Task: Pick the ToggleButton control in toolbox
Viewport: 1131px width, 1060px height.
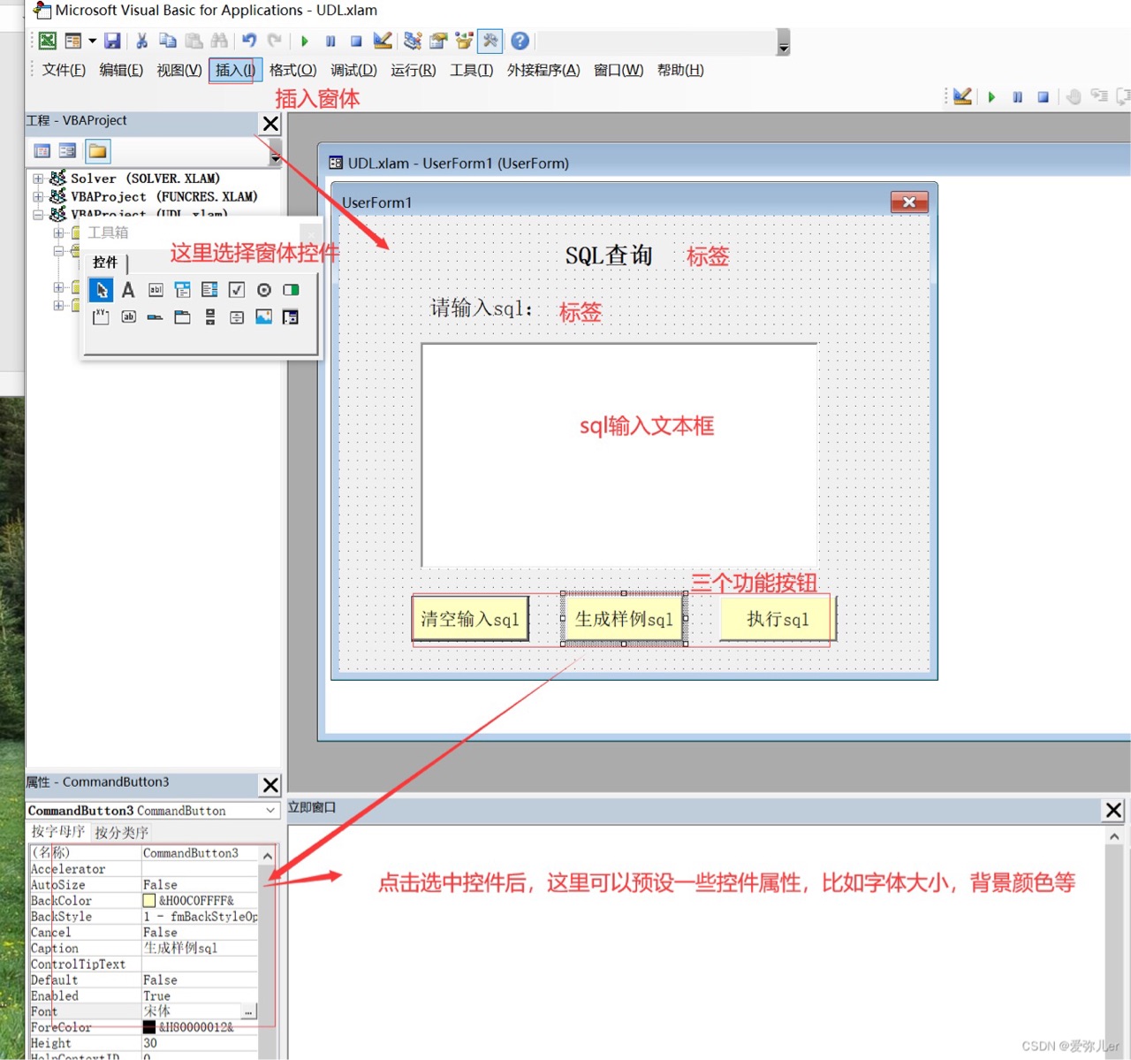Action: pos(291,290)
